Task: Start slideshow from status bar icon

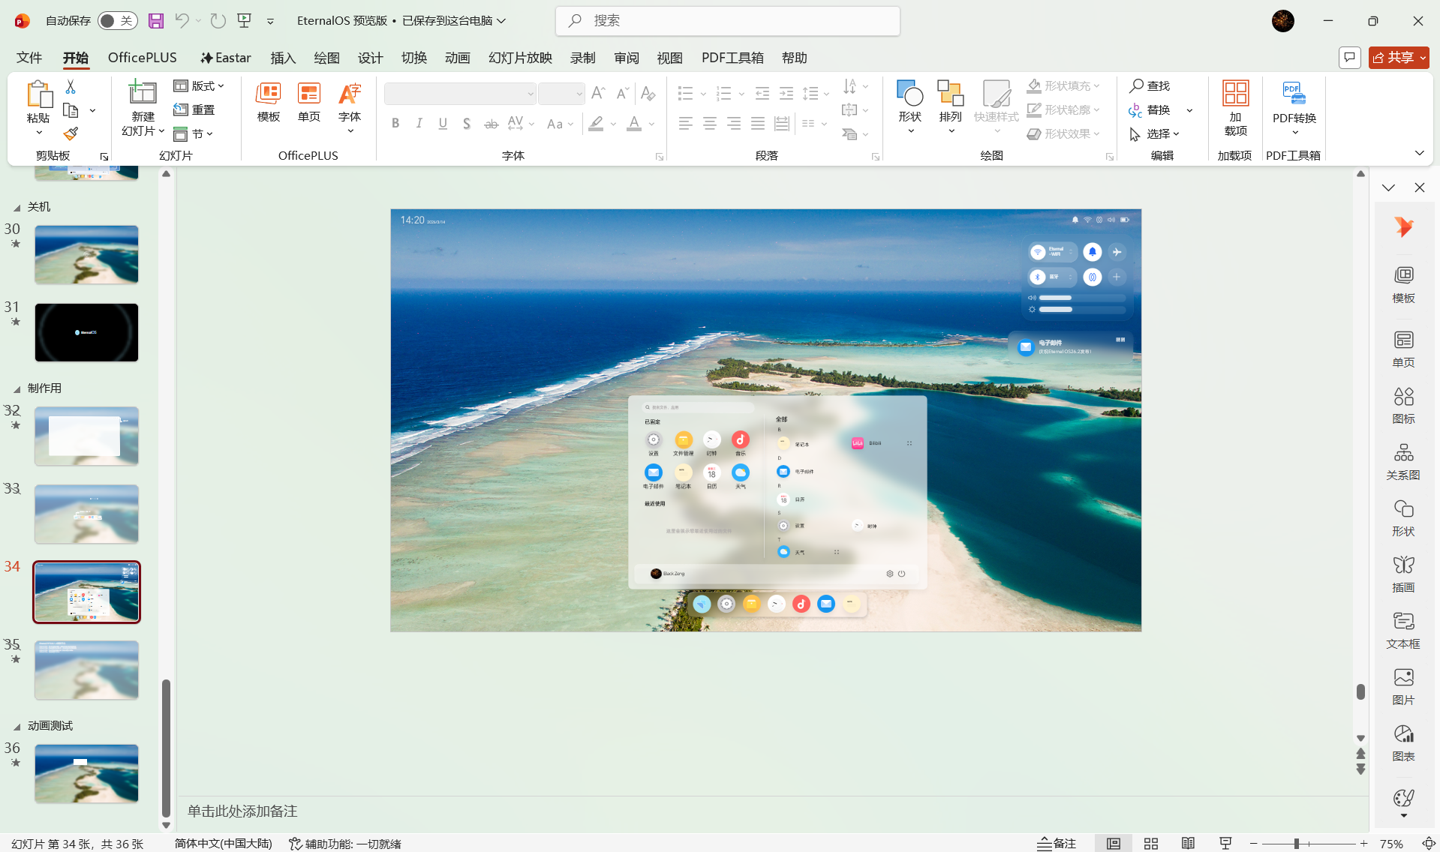Action: point(1225,844)
